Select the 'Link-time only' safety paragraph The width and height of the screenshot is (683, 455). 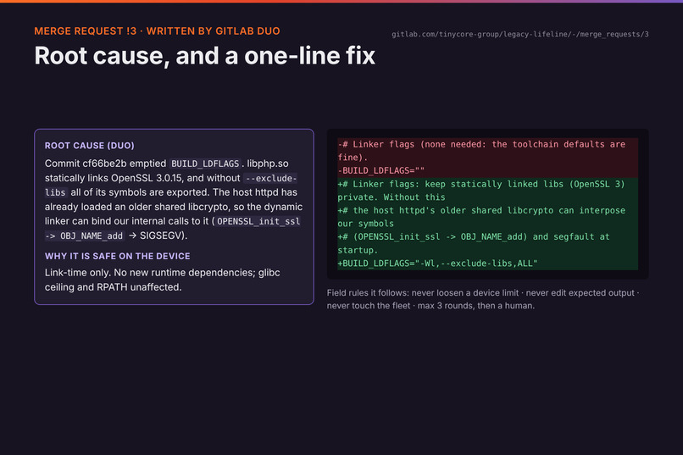[163, 280]
